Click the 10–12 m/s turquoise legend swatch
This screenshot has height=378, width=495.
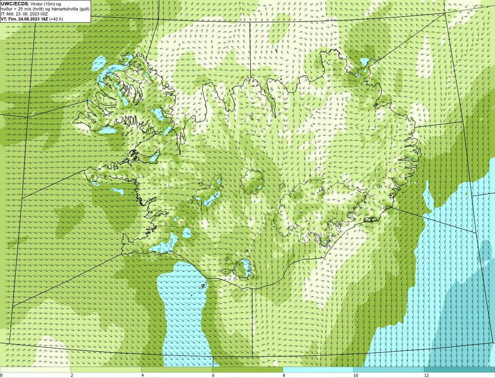(x=389, y=369)
